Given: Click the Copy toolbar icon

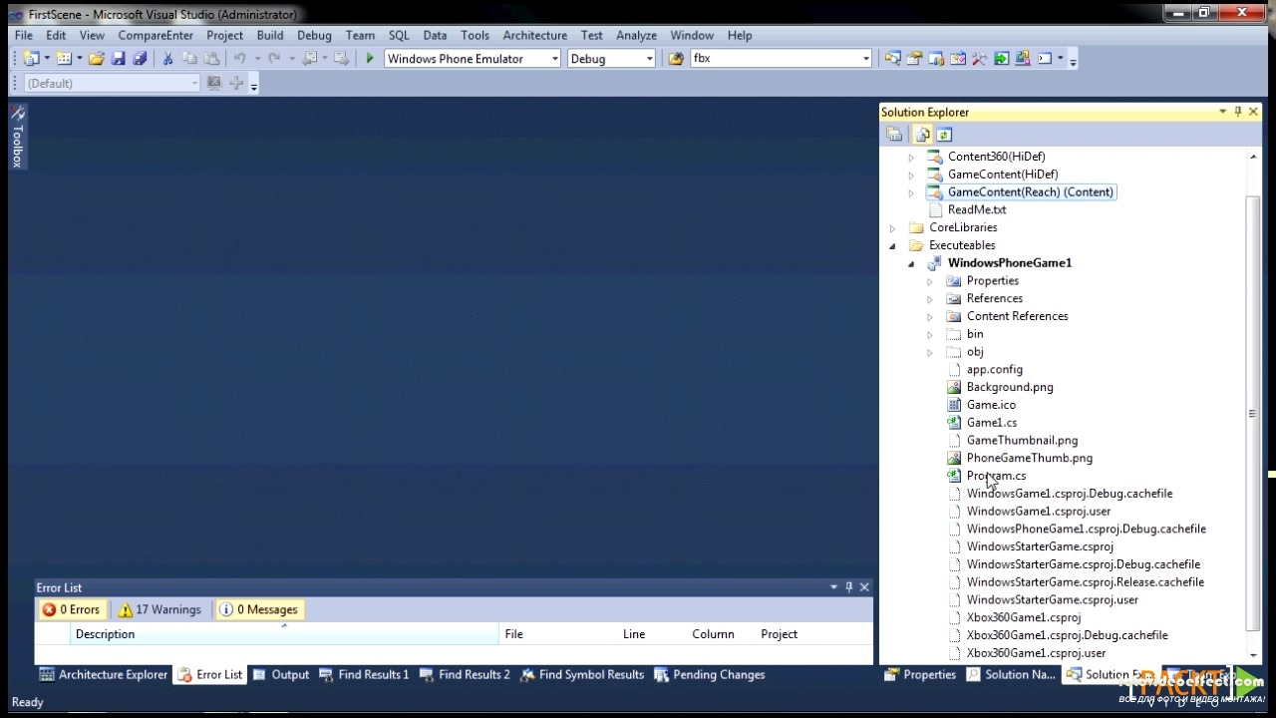Looking at the screenshot, I should [x=189, y=59].
